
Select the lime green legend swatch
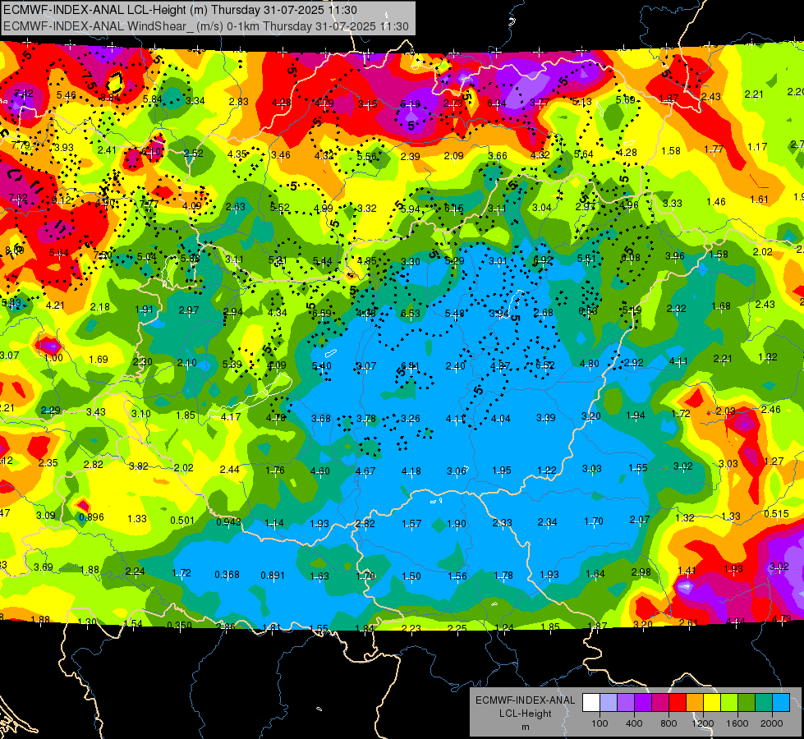coord(729,703)
